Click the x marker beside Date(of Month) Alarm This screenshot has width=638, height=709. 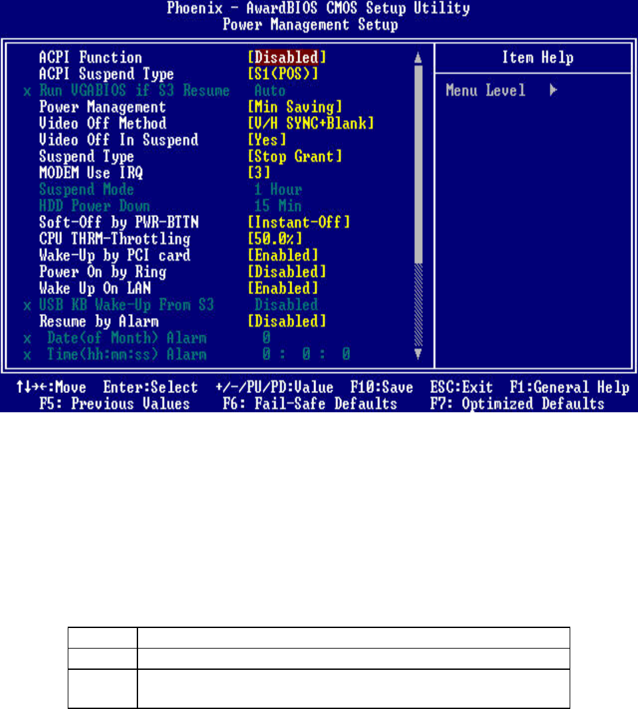pos(27,339)
